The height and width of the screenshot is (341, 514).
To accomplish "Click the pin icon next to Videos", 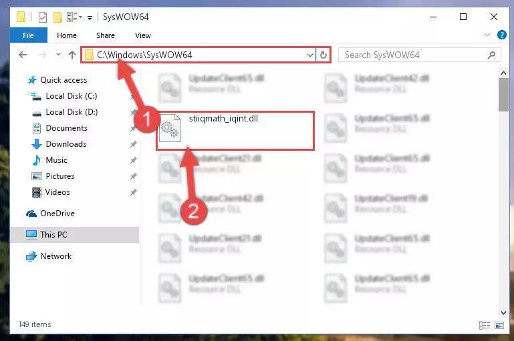I will [x=134, y=192].
